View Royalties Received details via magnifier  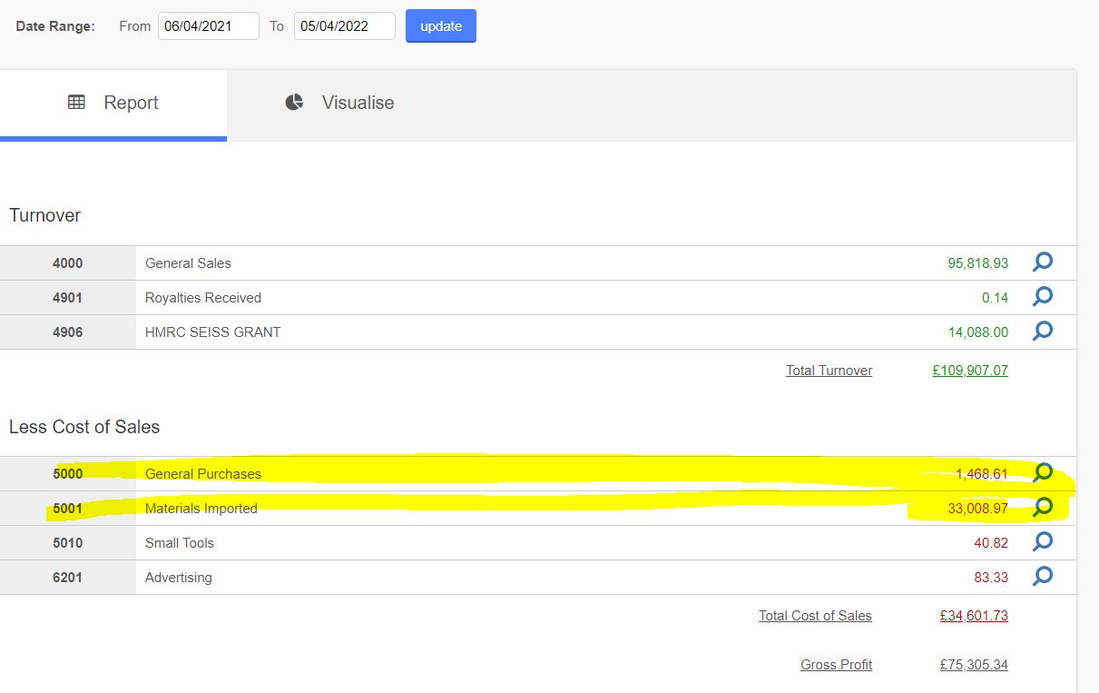click(1043, 297)
